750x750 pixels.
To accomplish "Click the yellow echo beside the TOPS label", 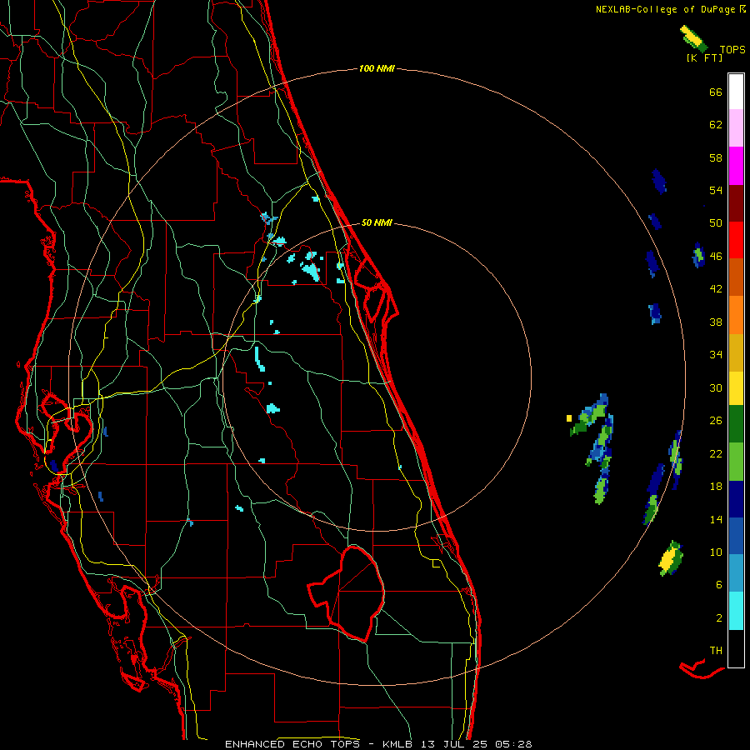I will pyautogui.click(x=693, y=38).
